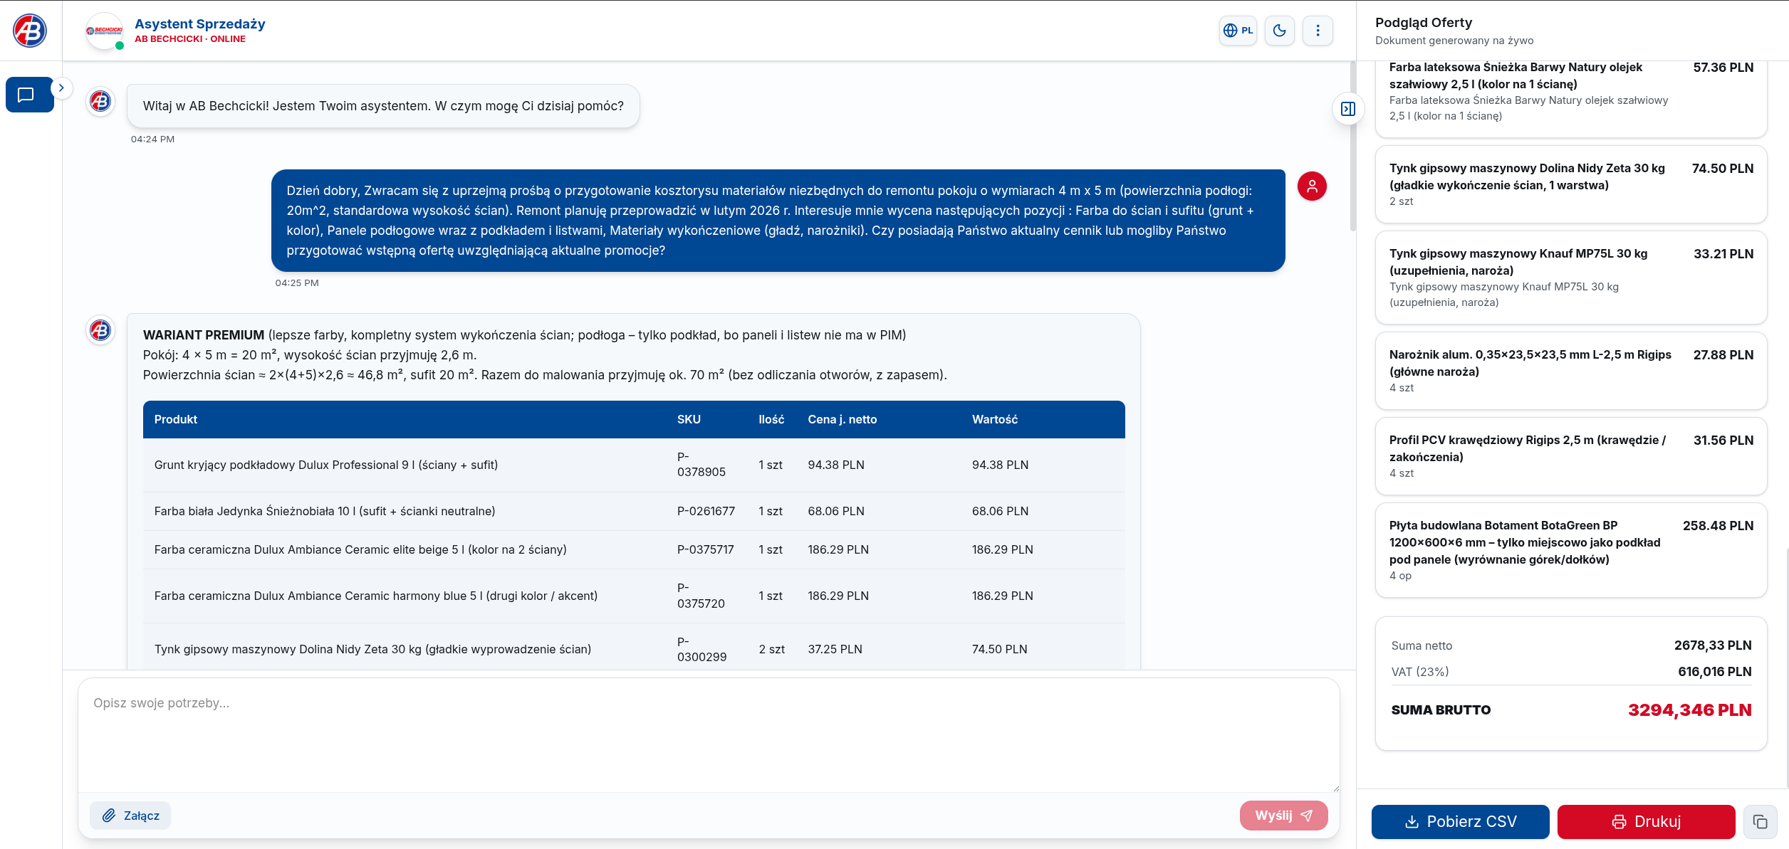
Task: Open the chat conversations sidebar icon
Action: [26, 95]
